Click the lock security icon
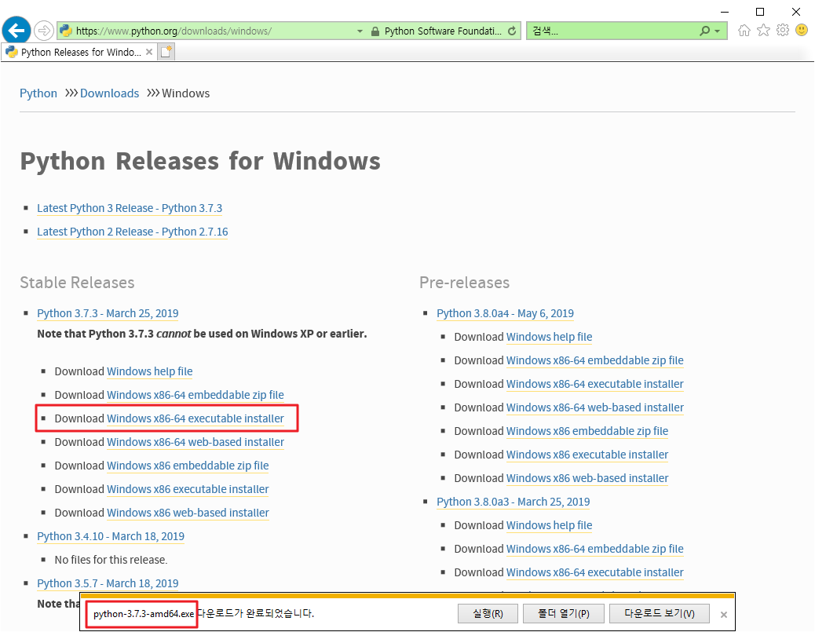815x632 pixels. pos(375,31)
